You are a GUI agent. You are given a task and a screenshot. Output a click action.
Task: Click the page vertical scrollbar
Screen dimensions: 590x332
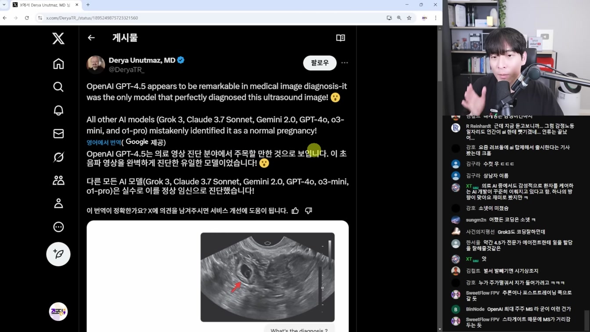click(x=440, y=55)
